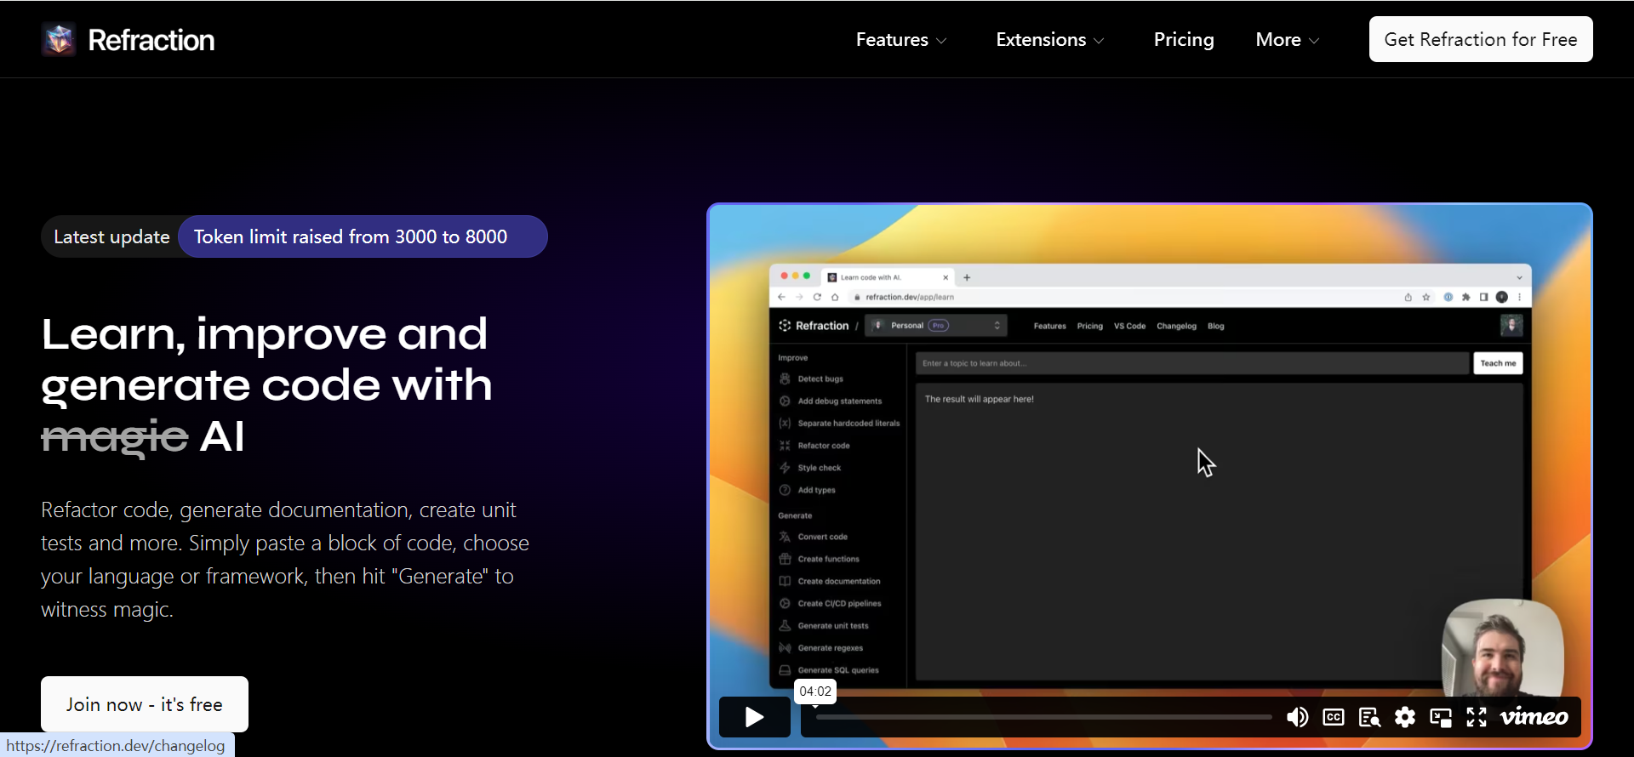Mute the video with the volume icon

click(1297, 718)
